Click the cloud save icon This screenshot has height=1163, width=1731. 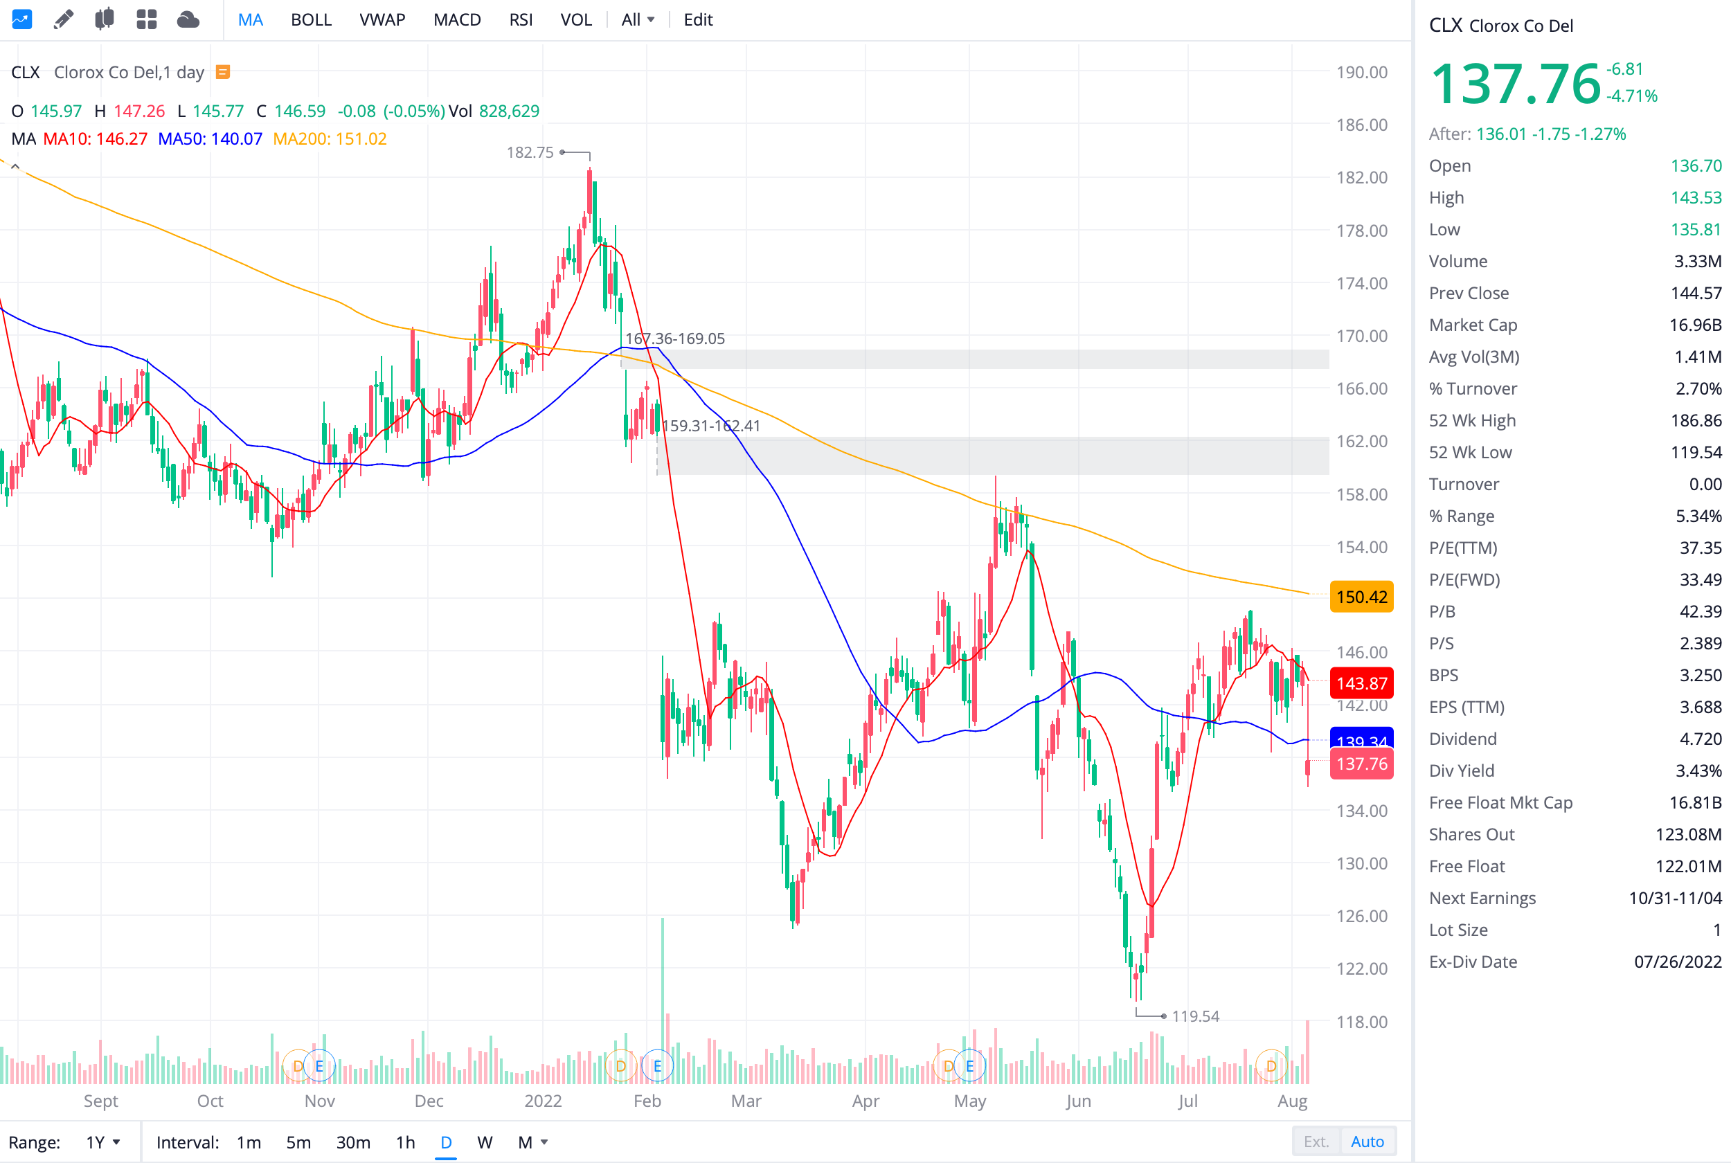click(188, 19)
